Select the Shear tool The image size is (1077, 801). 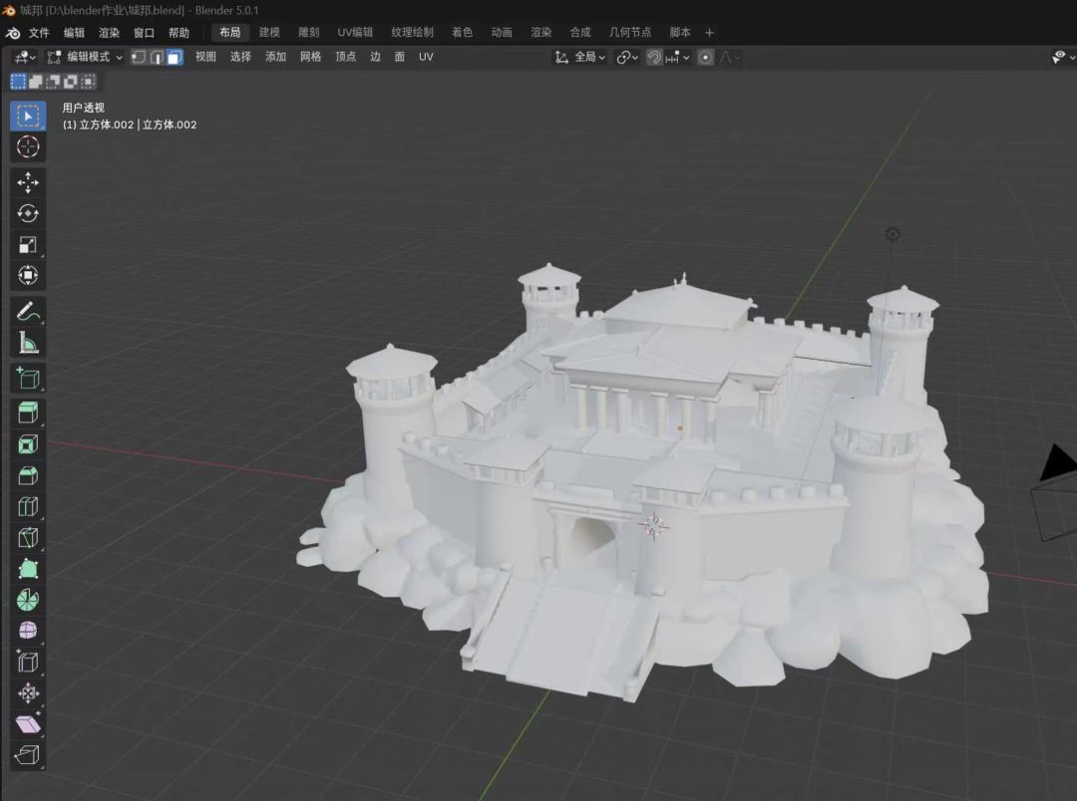click(x=28, y=724)
